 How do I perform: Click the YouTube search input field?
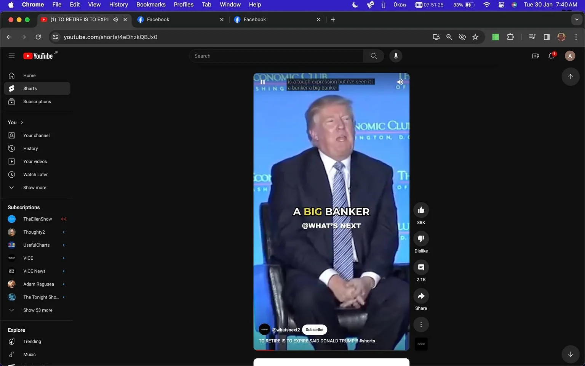[276, 56]
